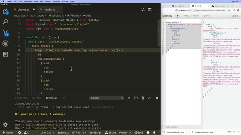
Task: Split the terminal panel
Action: [136, 98]
